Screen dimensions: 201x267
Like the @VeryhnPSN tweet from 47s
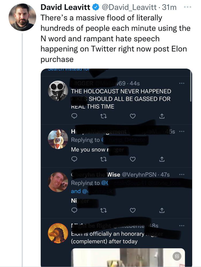132,211
